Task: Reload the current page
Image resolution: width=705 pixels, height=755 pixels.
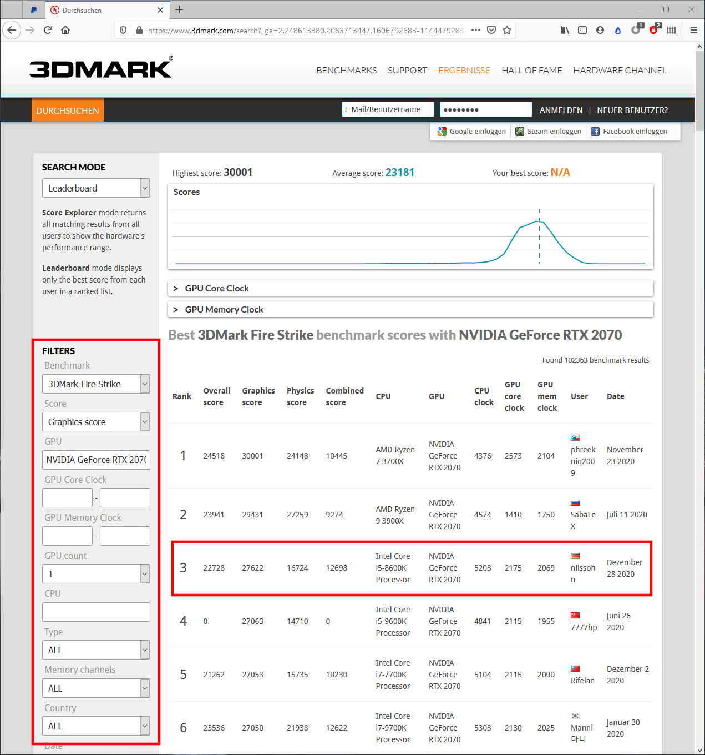Action: point(48,30)
